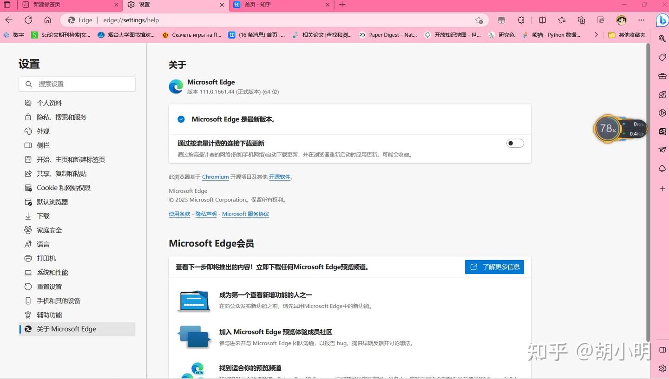Add a sidebar app with plus

click(x=662, y=188)
